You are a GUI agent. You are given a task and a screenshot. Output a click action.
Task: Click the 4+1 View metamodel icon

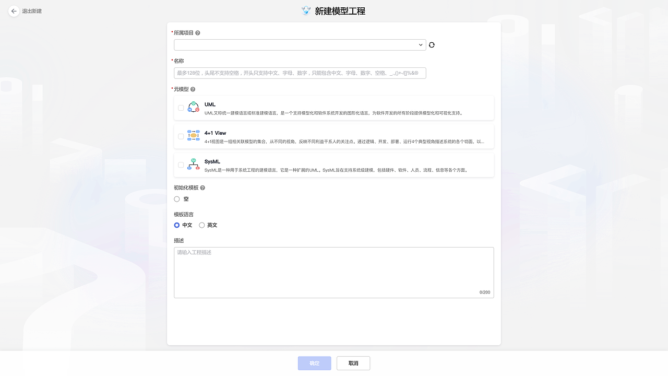point(193,136)
